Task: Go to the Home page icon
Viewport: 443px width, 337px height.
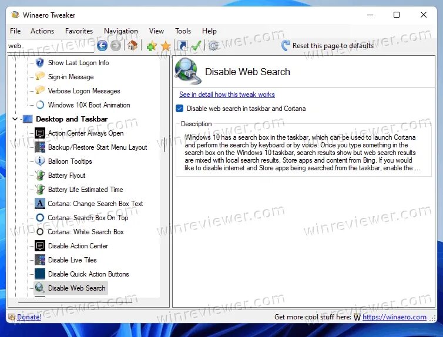Action: [133, 45]
